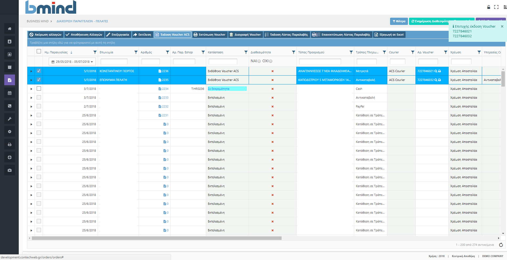Filter icon on Διαθεσιμότητα column
Screen dimensions: 507x260
pos(293,52)
